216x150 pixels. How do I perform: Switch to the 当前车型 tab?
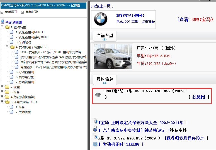(x=105, y=36)
